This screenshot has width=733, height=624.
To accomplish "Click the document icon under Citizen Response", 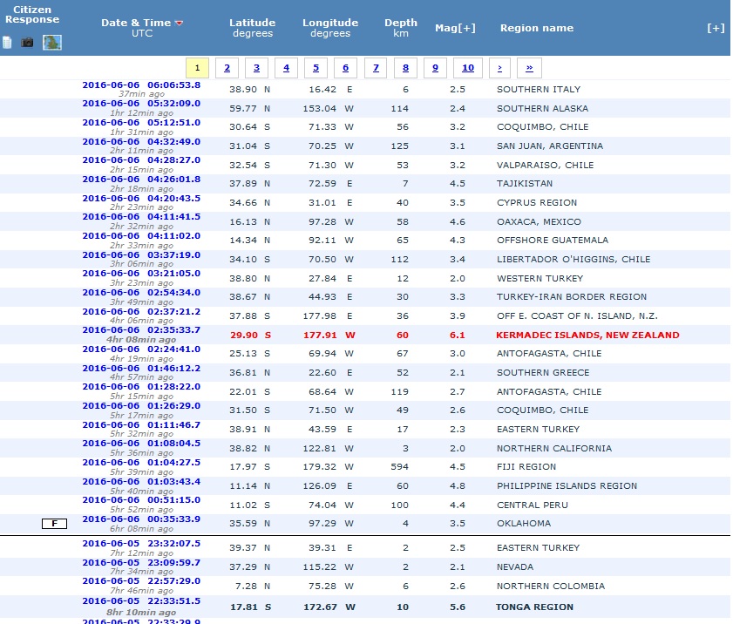I will tap(7, 42).
